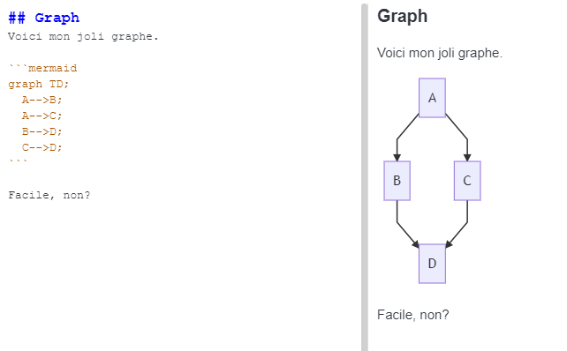Select node C in the rendered diagram
This screenshot has height=351, width=567.
[x=467, y=181]
